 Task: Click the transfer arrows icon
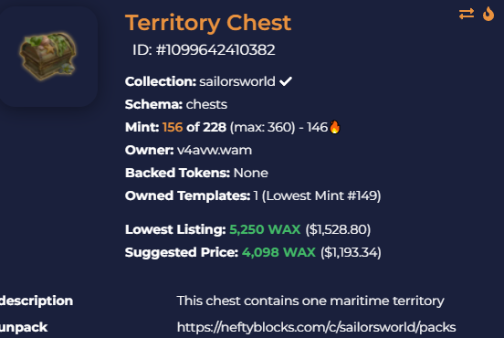[x=466, y=14]
